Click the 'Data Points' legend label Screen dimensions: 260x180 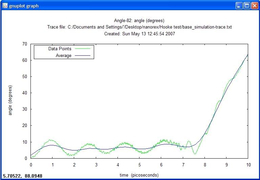(x=60, y=49)
